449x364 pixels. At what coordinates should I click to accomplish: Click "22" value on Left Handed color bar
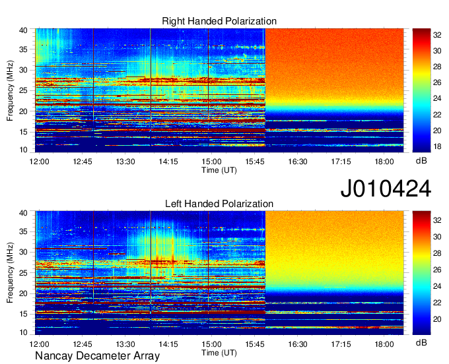tap(437, 303)
